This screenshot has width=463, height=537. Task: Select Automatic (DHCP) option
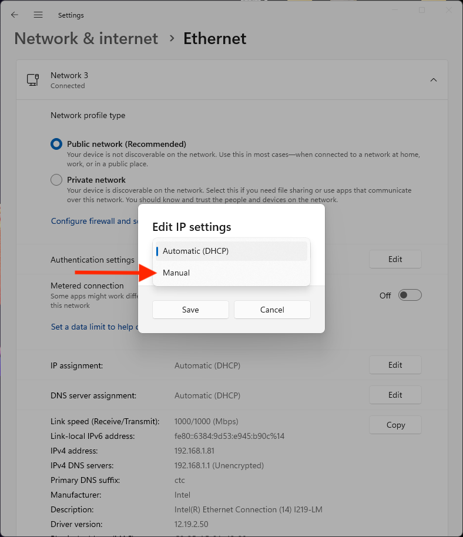pos(196,251)
